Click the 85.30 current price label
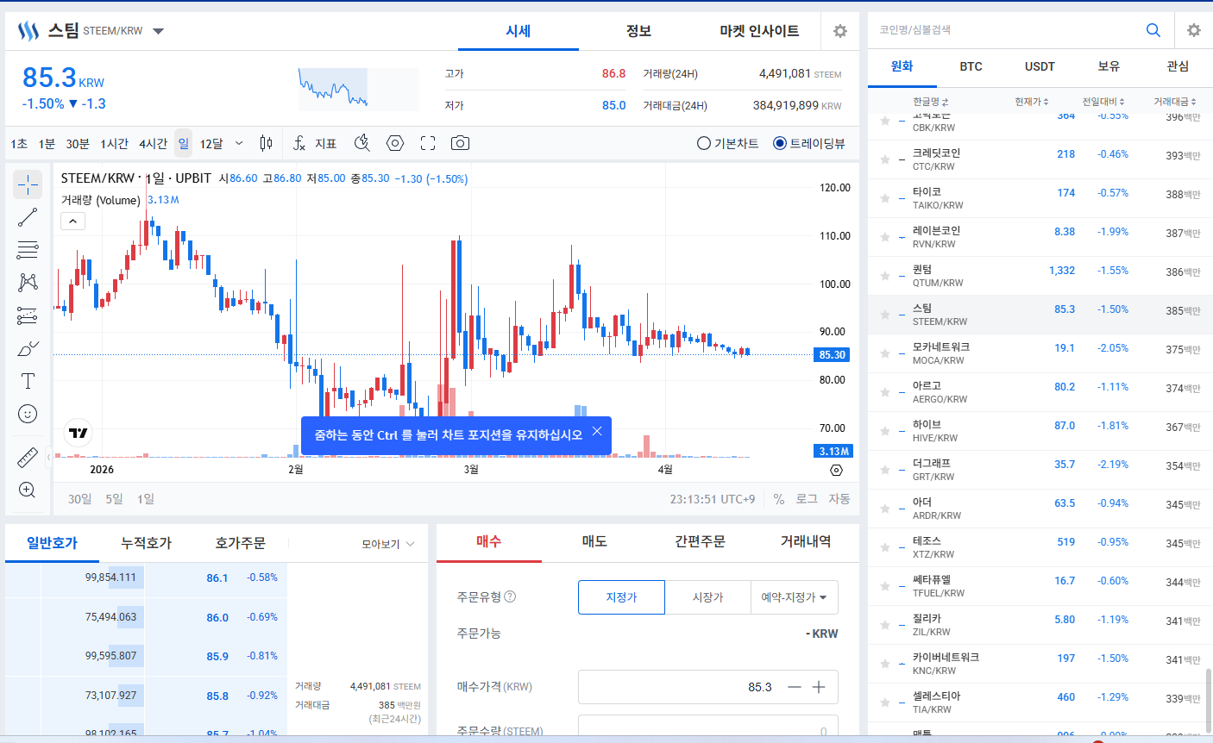This screenshot has height=743, width=1213. tap(833, 354)
